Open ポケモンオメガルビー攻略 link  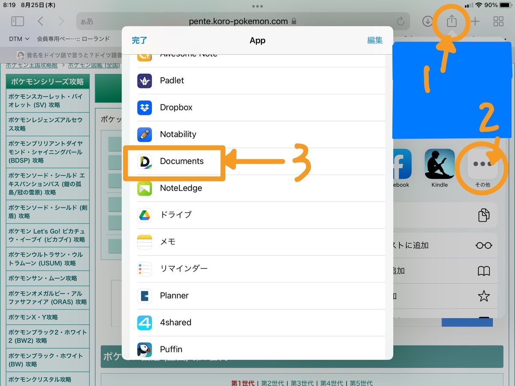tap(48, 298)
